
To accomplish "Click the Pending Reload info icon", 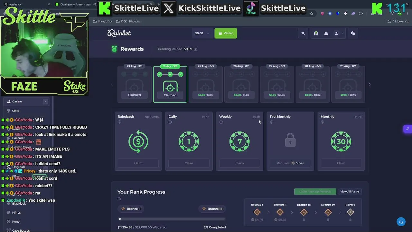I will click(x=195, y=49).
